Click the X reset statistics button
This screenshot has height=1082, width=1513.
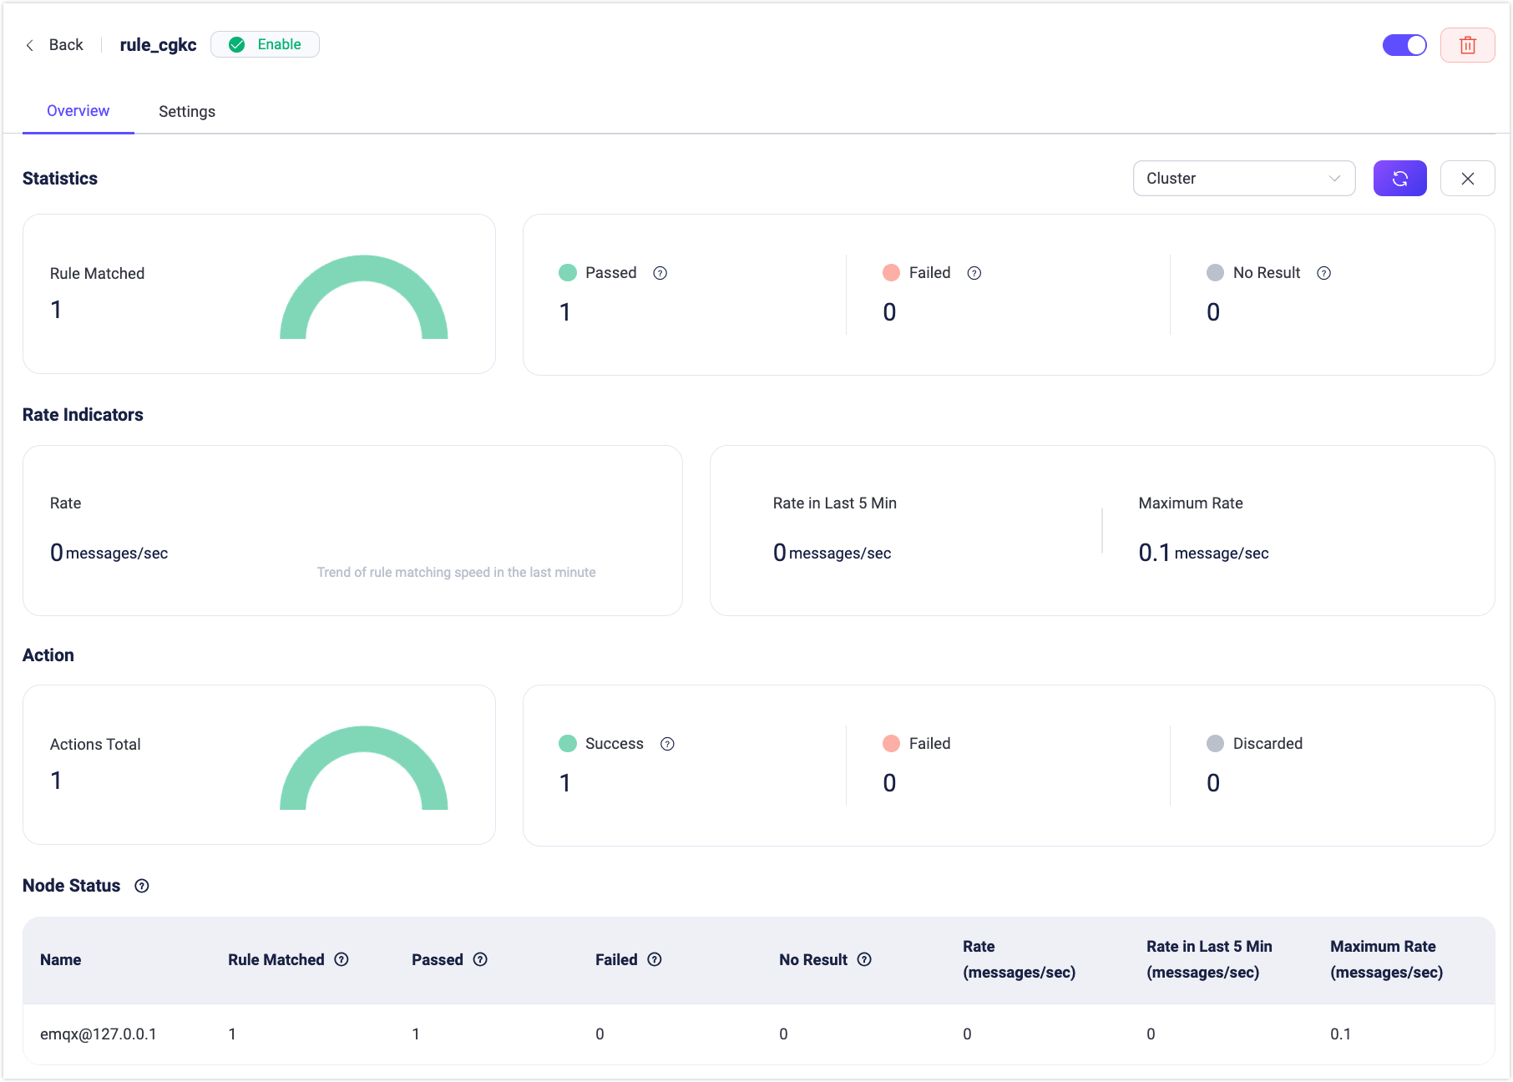1467,179
